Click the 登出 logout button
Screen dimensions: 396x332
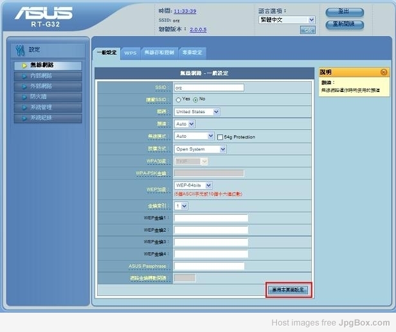[345, 12]
